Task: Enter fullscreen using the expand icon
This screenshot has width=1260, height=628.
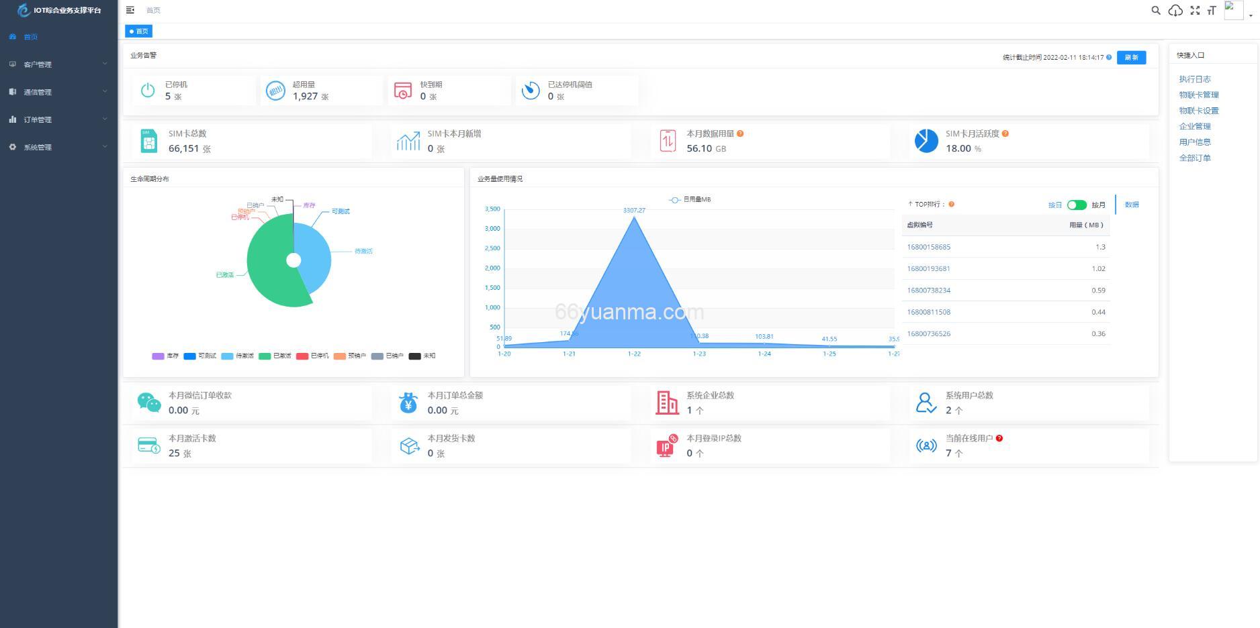Action: tap(1195, 10)
